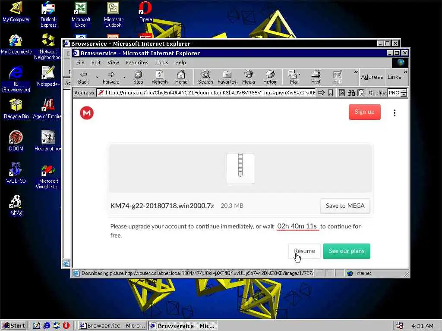Open the Help menu

pos(180,62)
